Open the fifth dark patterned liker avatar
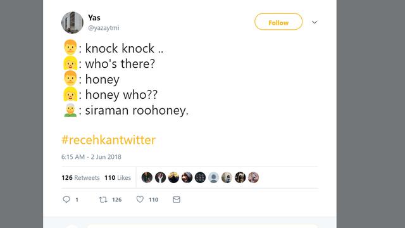This screenshot has height=228, width=405. click(x=200, y=177)
